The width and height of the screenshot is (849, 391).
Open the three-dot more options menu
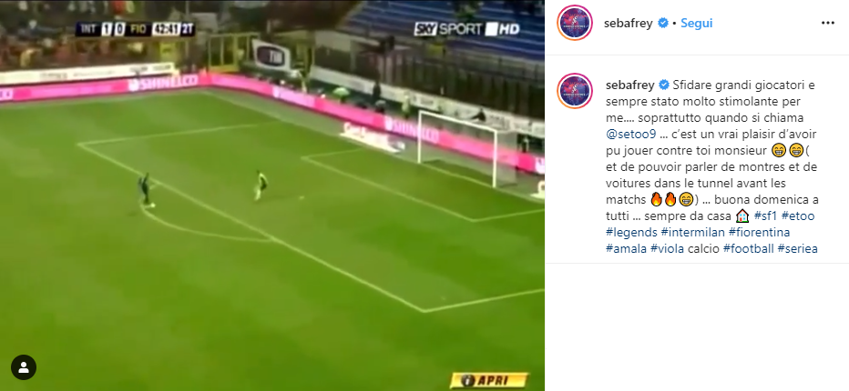point(827,23)
